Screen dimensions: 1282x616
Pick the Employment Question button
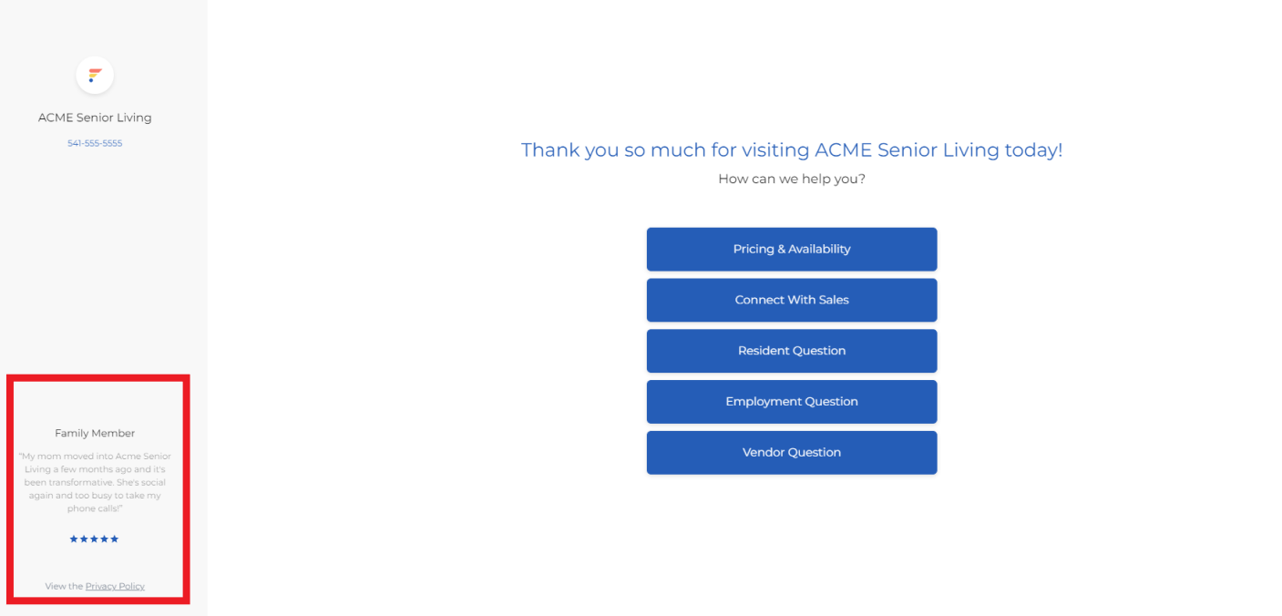pyautogui.click(x=792, y=402)
